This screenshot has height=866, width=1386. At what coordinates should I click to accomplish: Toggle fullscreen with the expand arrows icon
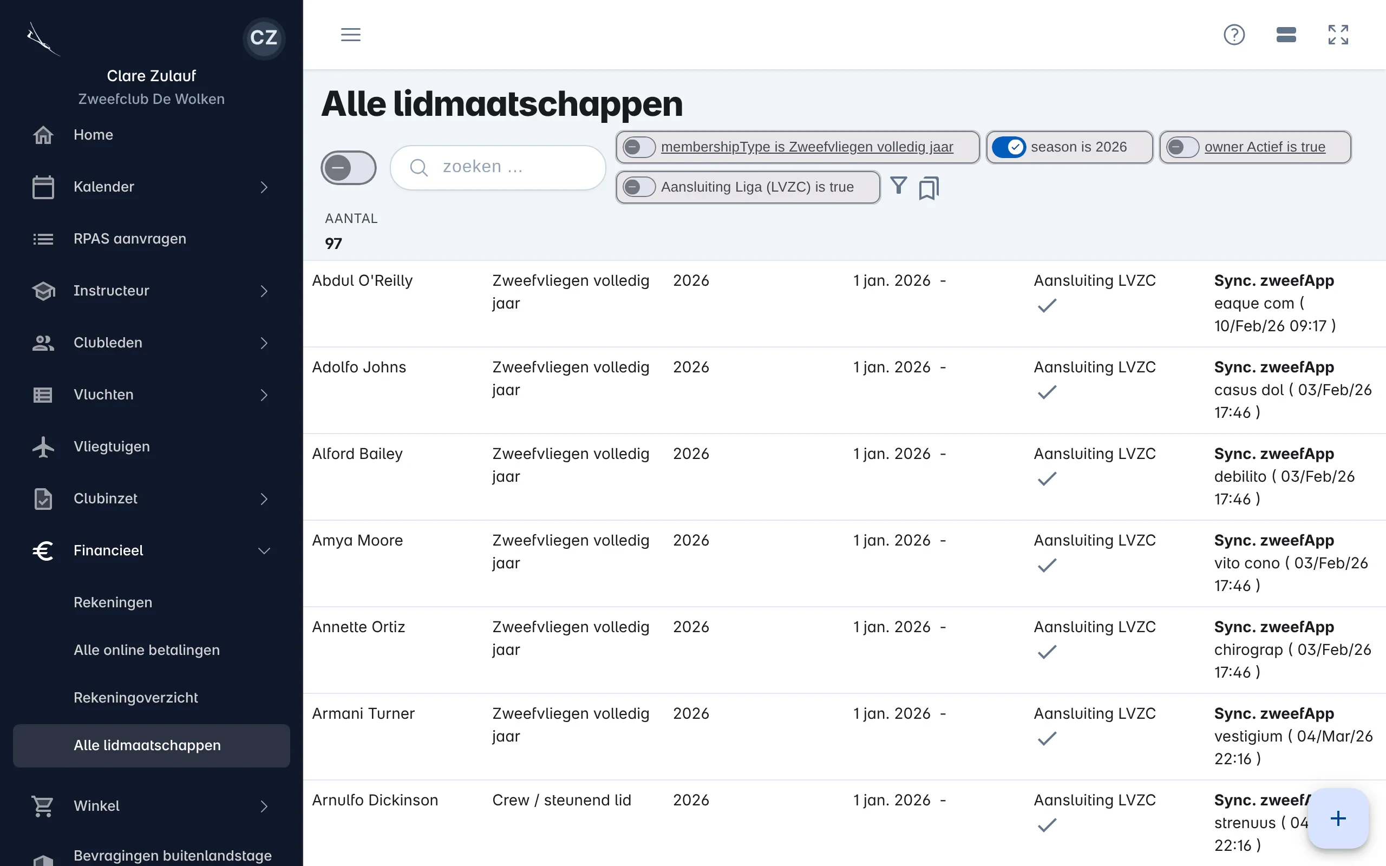[x=1338, y=34]
